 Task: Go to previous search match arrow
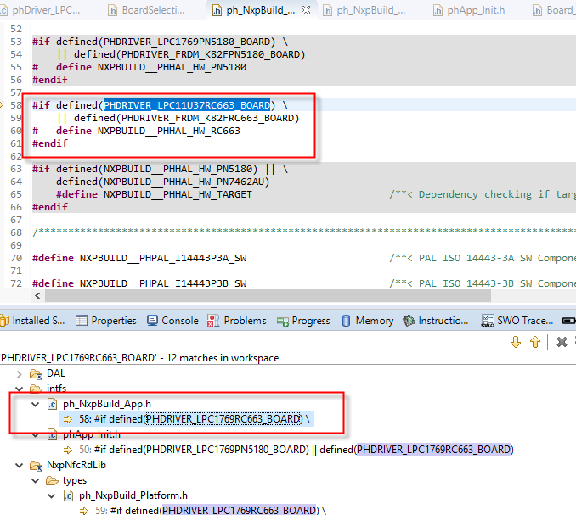(535, 342)
